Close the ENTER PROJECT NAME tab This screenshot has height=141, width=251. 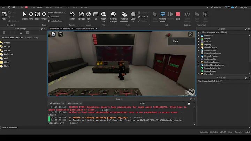point(97,29)
